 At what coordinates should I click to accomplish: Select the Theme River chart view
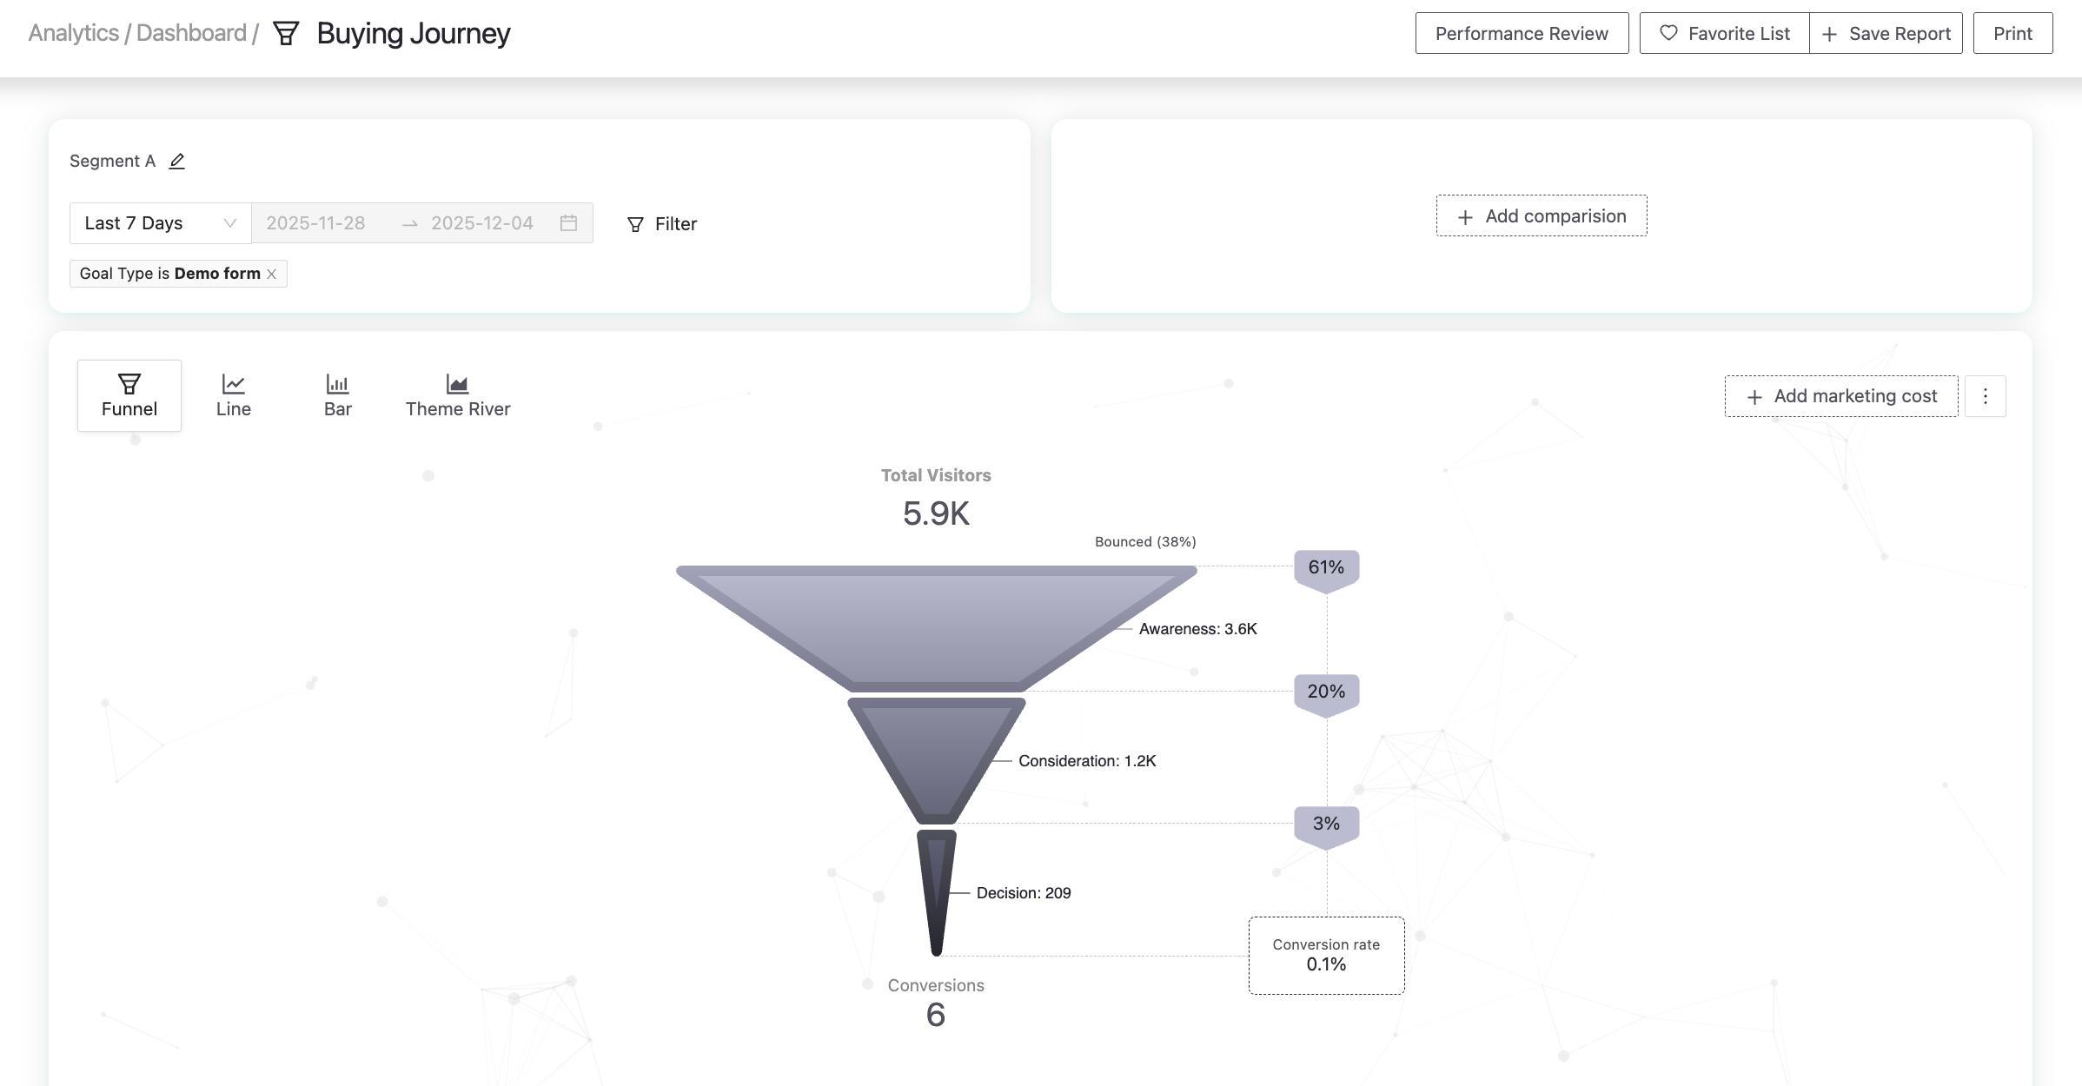(x=457, y=395)
